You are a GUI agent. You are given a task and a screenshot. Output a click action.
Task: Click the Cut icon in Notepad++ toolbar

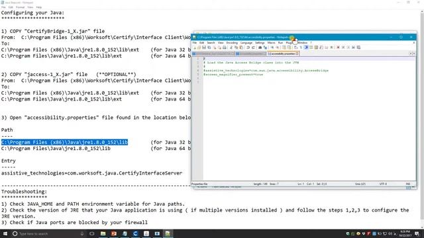point(231,48)
